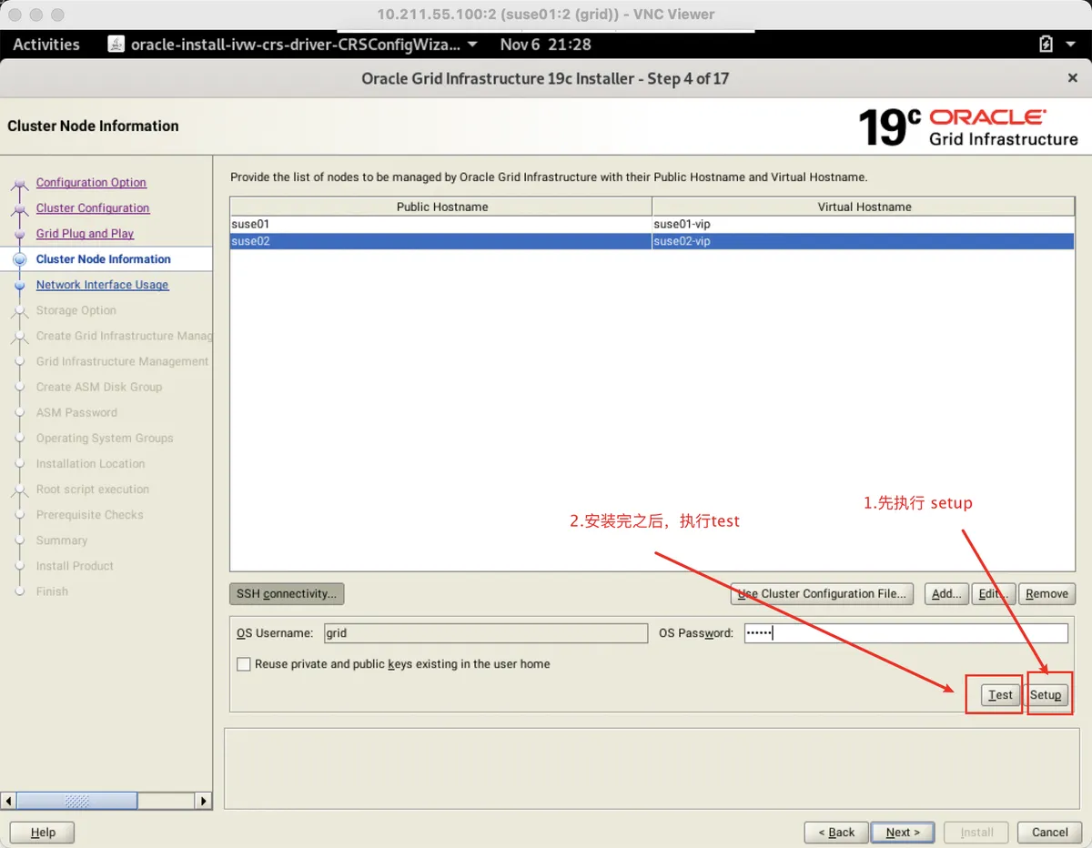The height and width of the screenshot is (848, 1092).
Task: Click the right arrow of the sidebar scrollbar
Action: coord(203,801)
